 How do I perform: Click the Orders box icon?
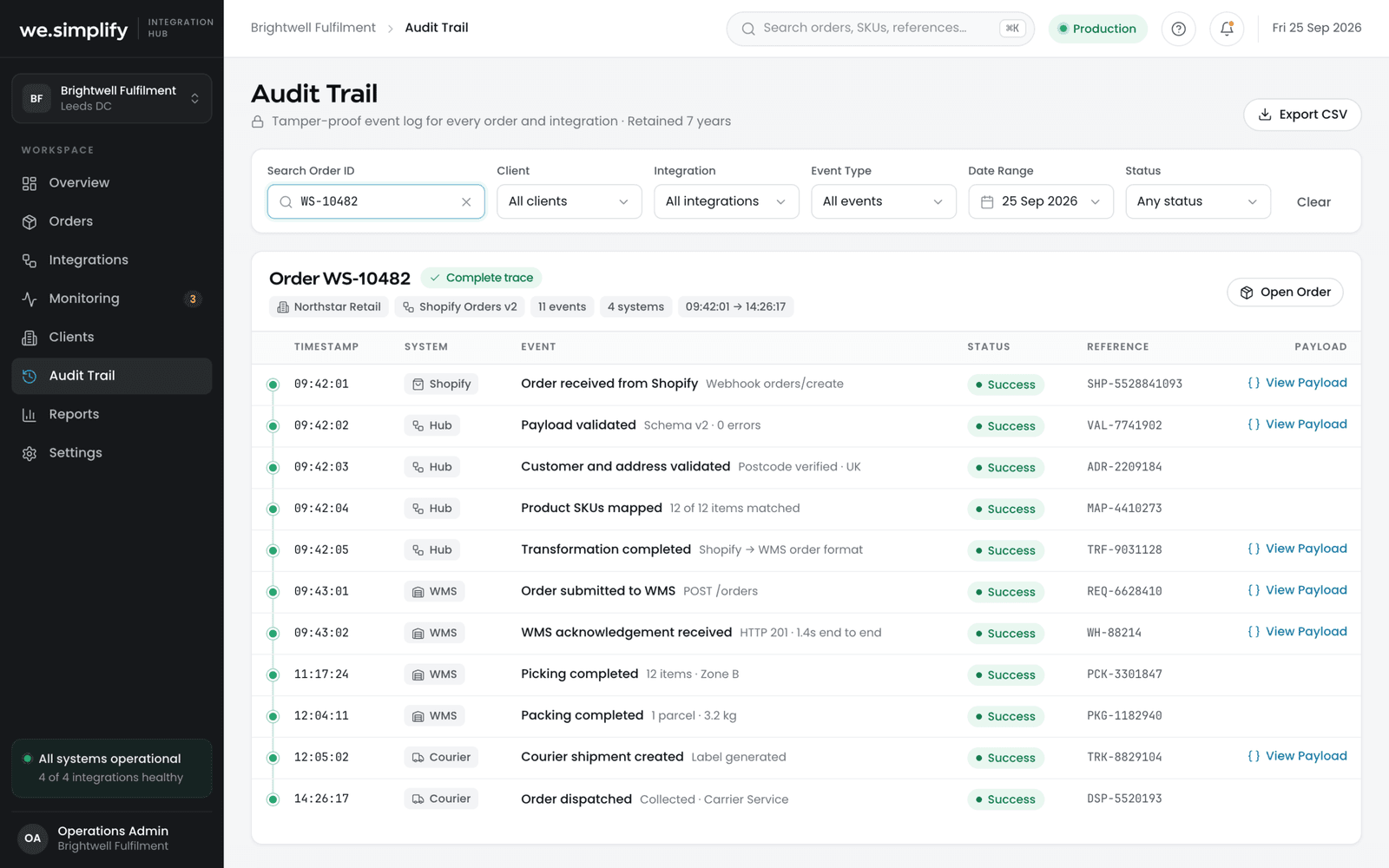pyautogui.click(x=30, y=221)
